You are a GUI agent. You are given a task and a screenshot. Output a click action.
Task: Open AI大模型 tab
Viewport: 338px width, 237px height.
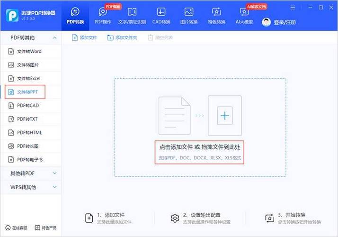[244, 16]
